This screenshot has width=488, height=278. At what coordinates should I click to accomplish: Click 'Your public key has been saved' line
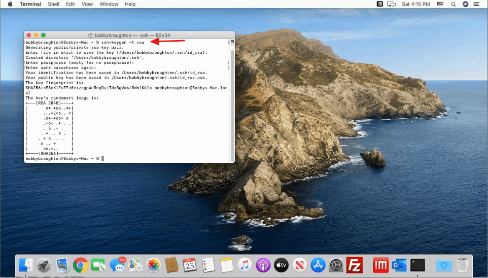tap(116, 78)
